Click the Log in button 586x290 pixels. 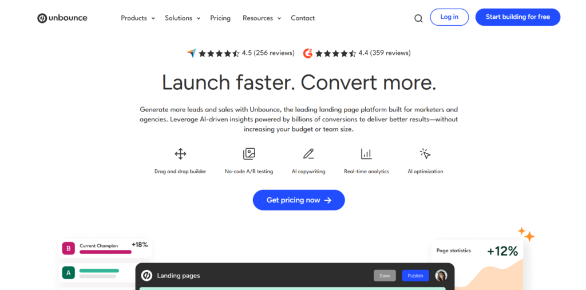(449, 17)
